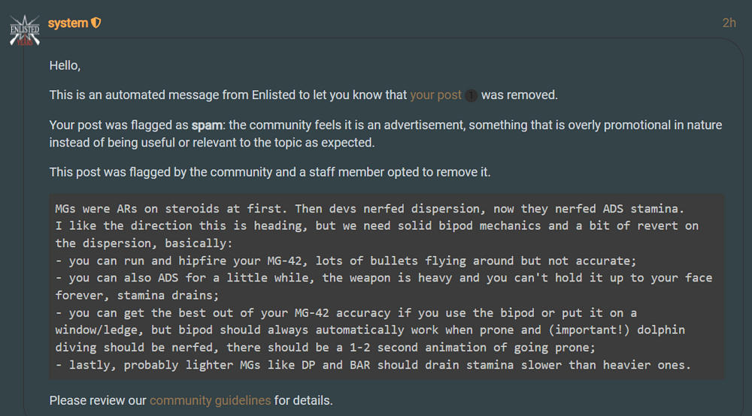Click the 'lastly, probably lighter MGs' line
Viewport: 752px width, 416px height.
[x=373, y=365]
